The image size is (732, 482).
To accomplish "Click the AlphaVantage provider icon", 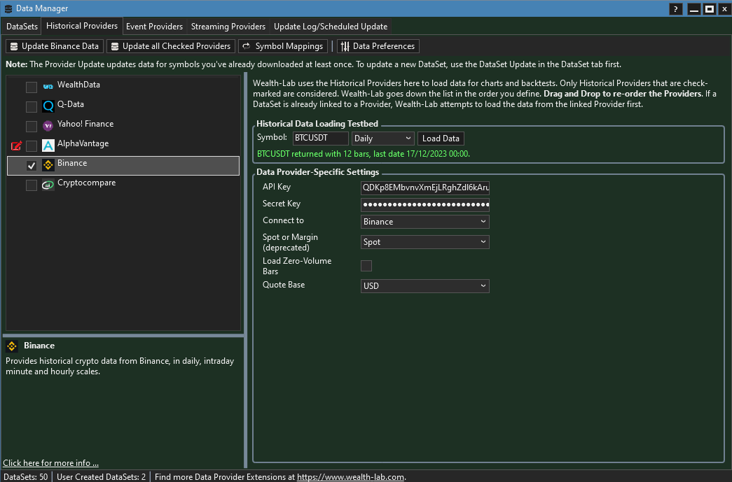I will [48, 145].
